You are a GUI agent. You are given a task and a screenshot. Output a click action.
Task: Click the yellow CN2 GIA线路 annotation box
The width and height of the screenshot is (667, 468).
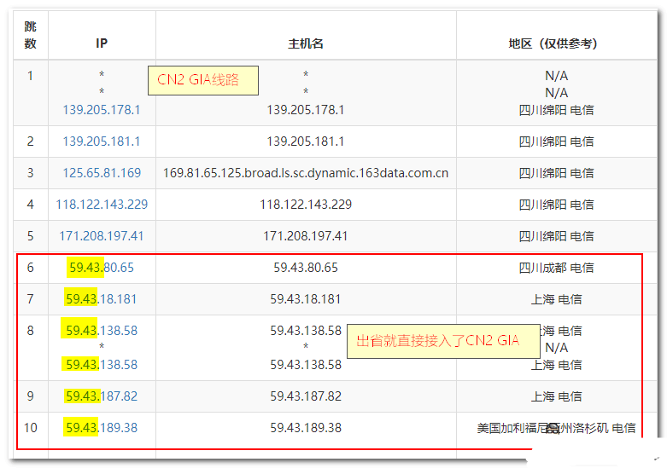203,81
